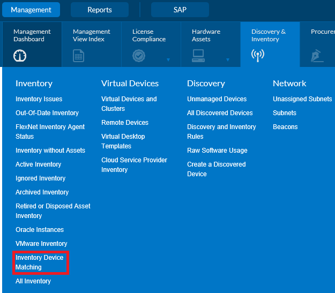Switch to the Management tab
The width and height of the screenshot is (335, 293).
tap(31, 10)
